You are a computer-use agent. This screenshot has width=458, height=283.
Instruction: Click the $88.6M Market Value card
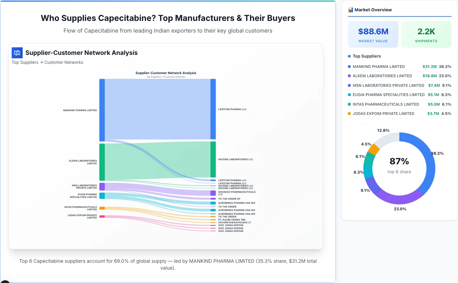(x=373, y=34)
